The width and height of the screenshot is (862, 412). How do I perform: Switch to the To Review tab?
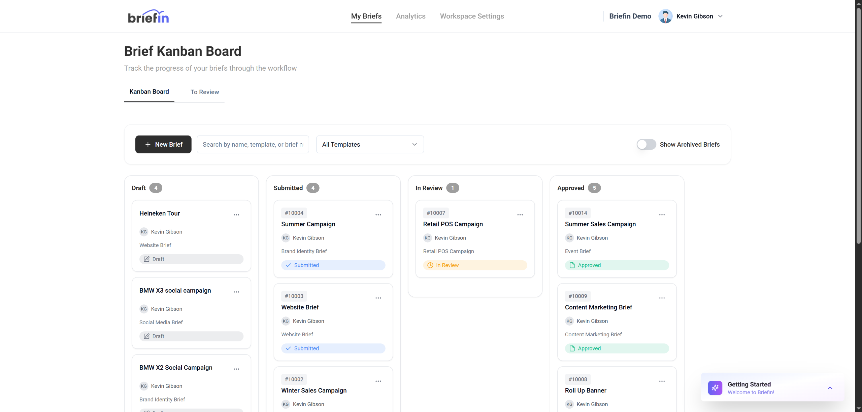coord(205,92)
